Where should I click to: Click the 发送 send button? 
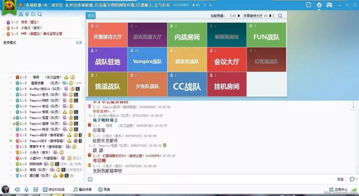pyautogui.click(x=340, y=179)
